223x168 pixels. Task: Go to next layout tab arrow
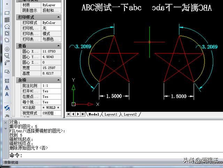[x=78, y=114]
